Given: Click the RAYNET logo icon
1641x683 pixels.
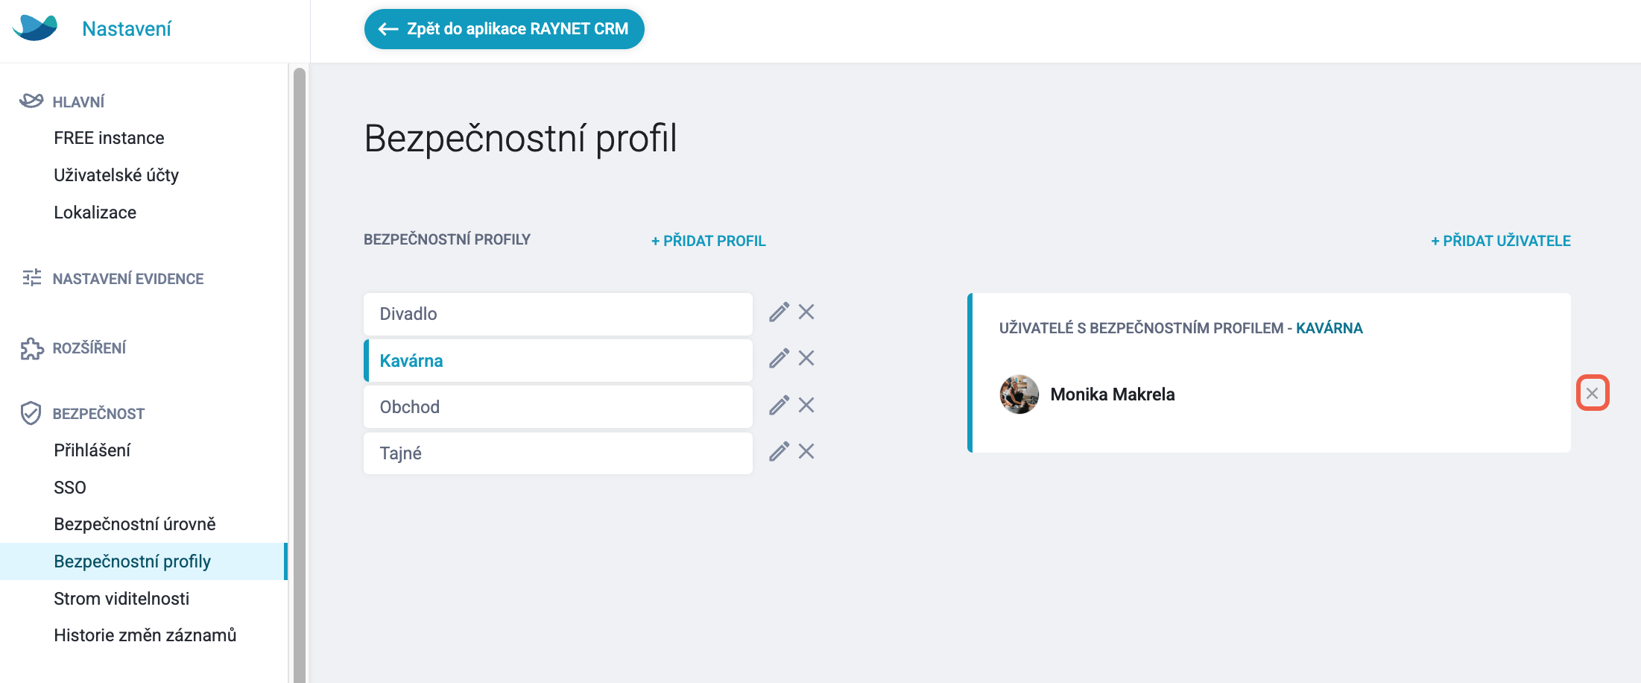Looking at the screenshot, I should click(35, 28).
